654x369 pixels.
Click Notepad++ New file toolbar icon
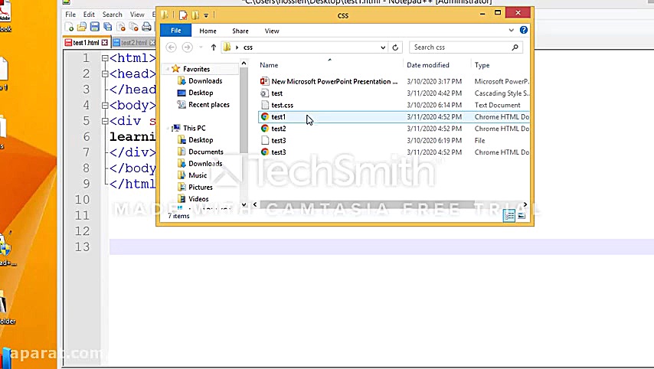point(69,27)
